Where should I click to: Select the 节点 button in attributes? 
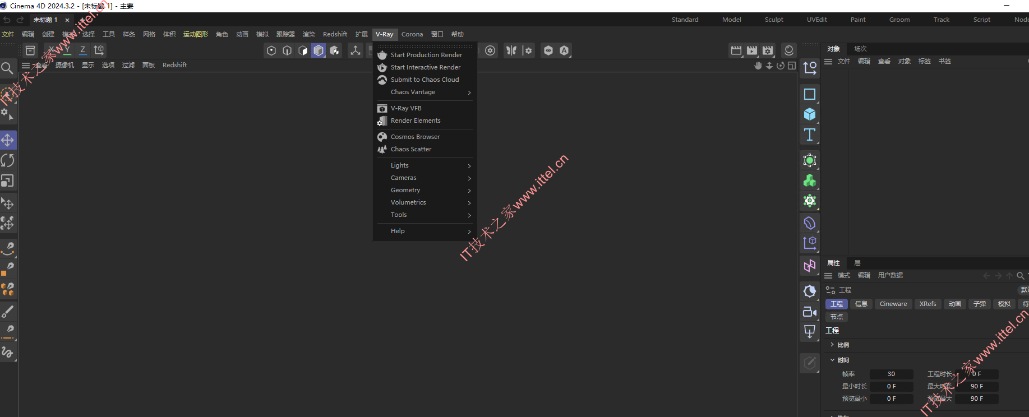click(837, 317)
